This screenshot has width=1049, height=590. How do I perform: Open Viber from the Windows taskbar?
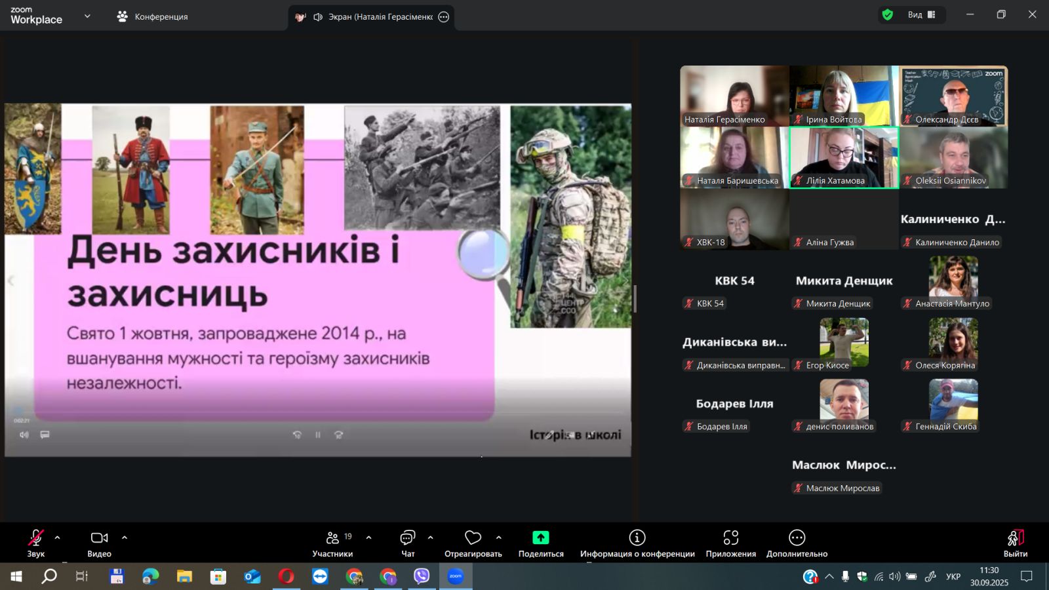pos(422,576)
